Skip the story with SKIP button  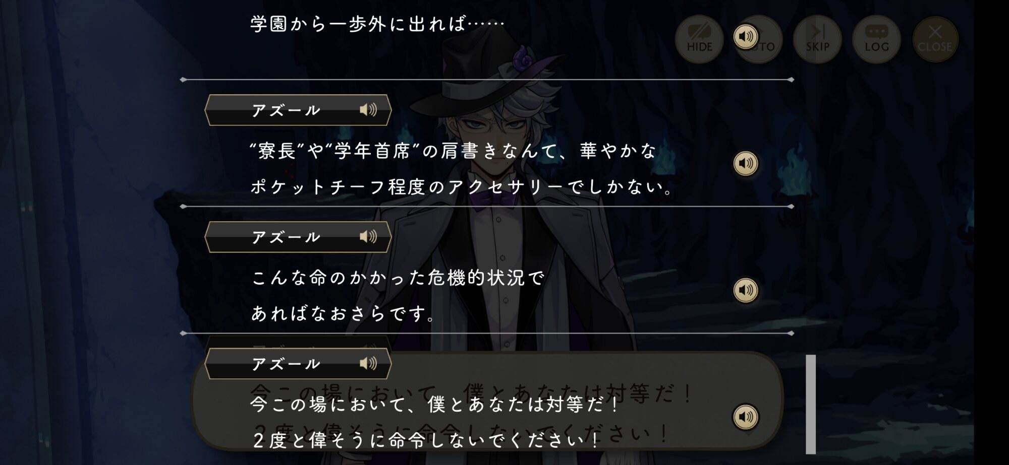pos(817,39)
